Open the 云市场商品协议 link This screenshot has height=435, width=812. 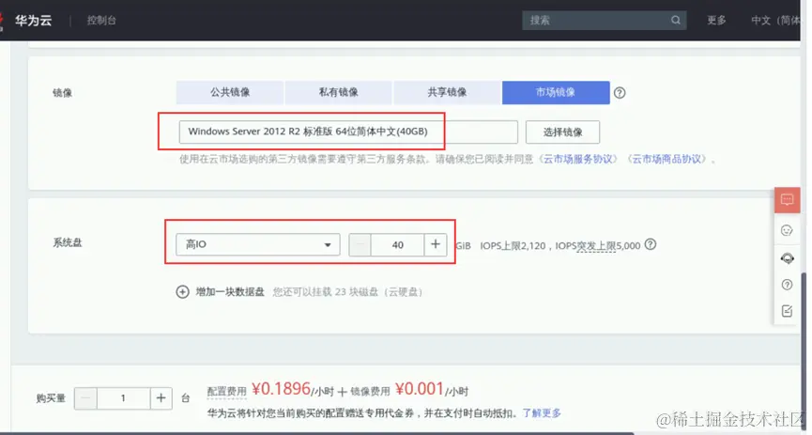click(x=667, y=159)
